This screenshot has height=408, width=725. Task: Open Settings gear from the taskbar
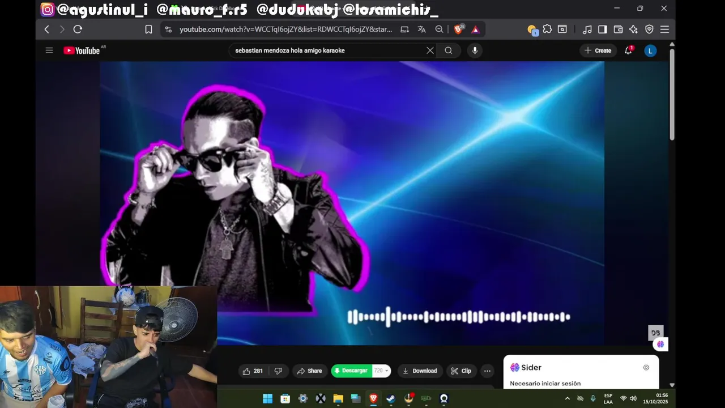303,398
